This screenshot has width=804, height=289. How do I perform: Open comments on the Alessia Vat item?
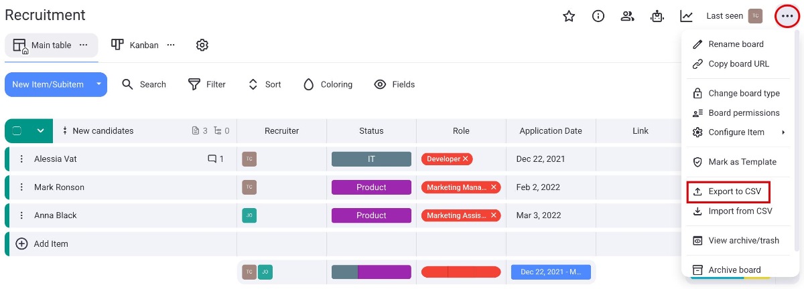pyautogui.click(x=216, y=159)
